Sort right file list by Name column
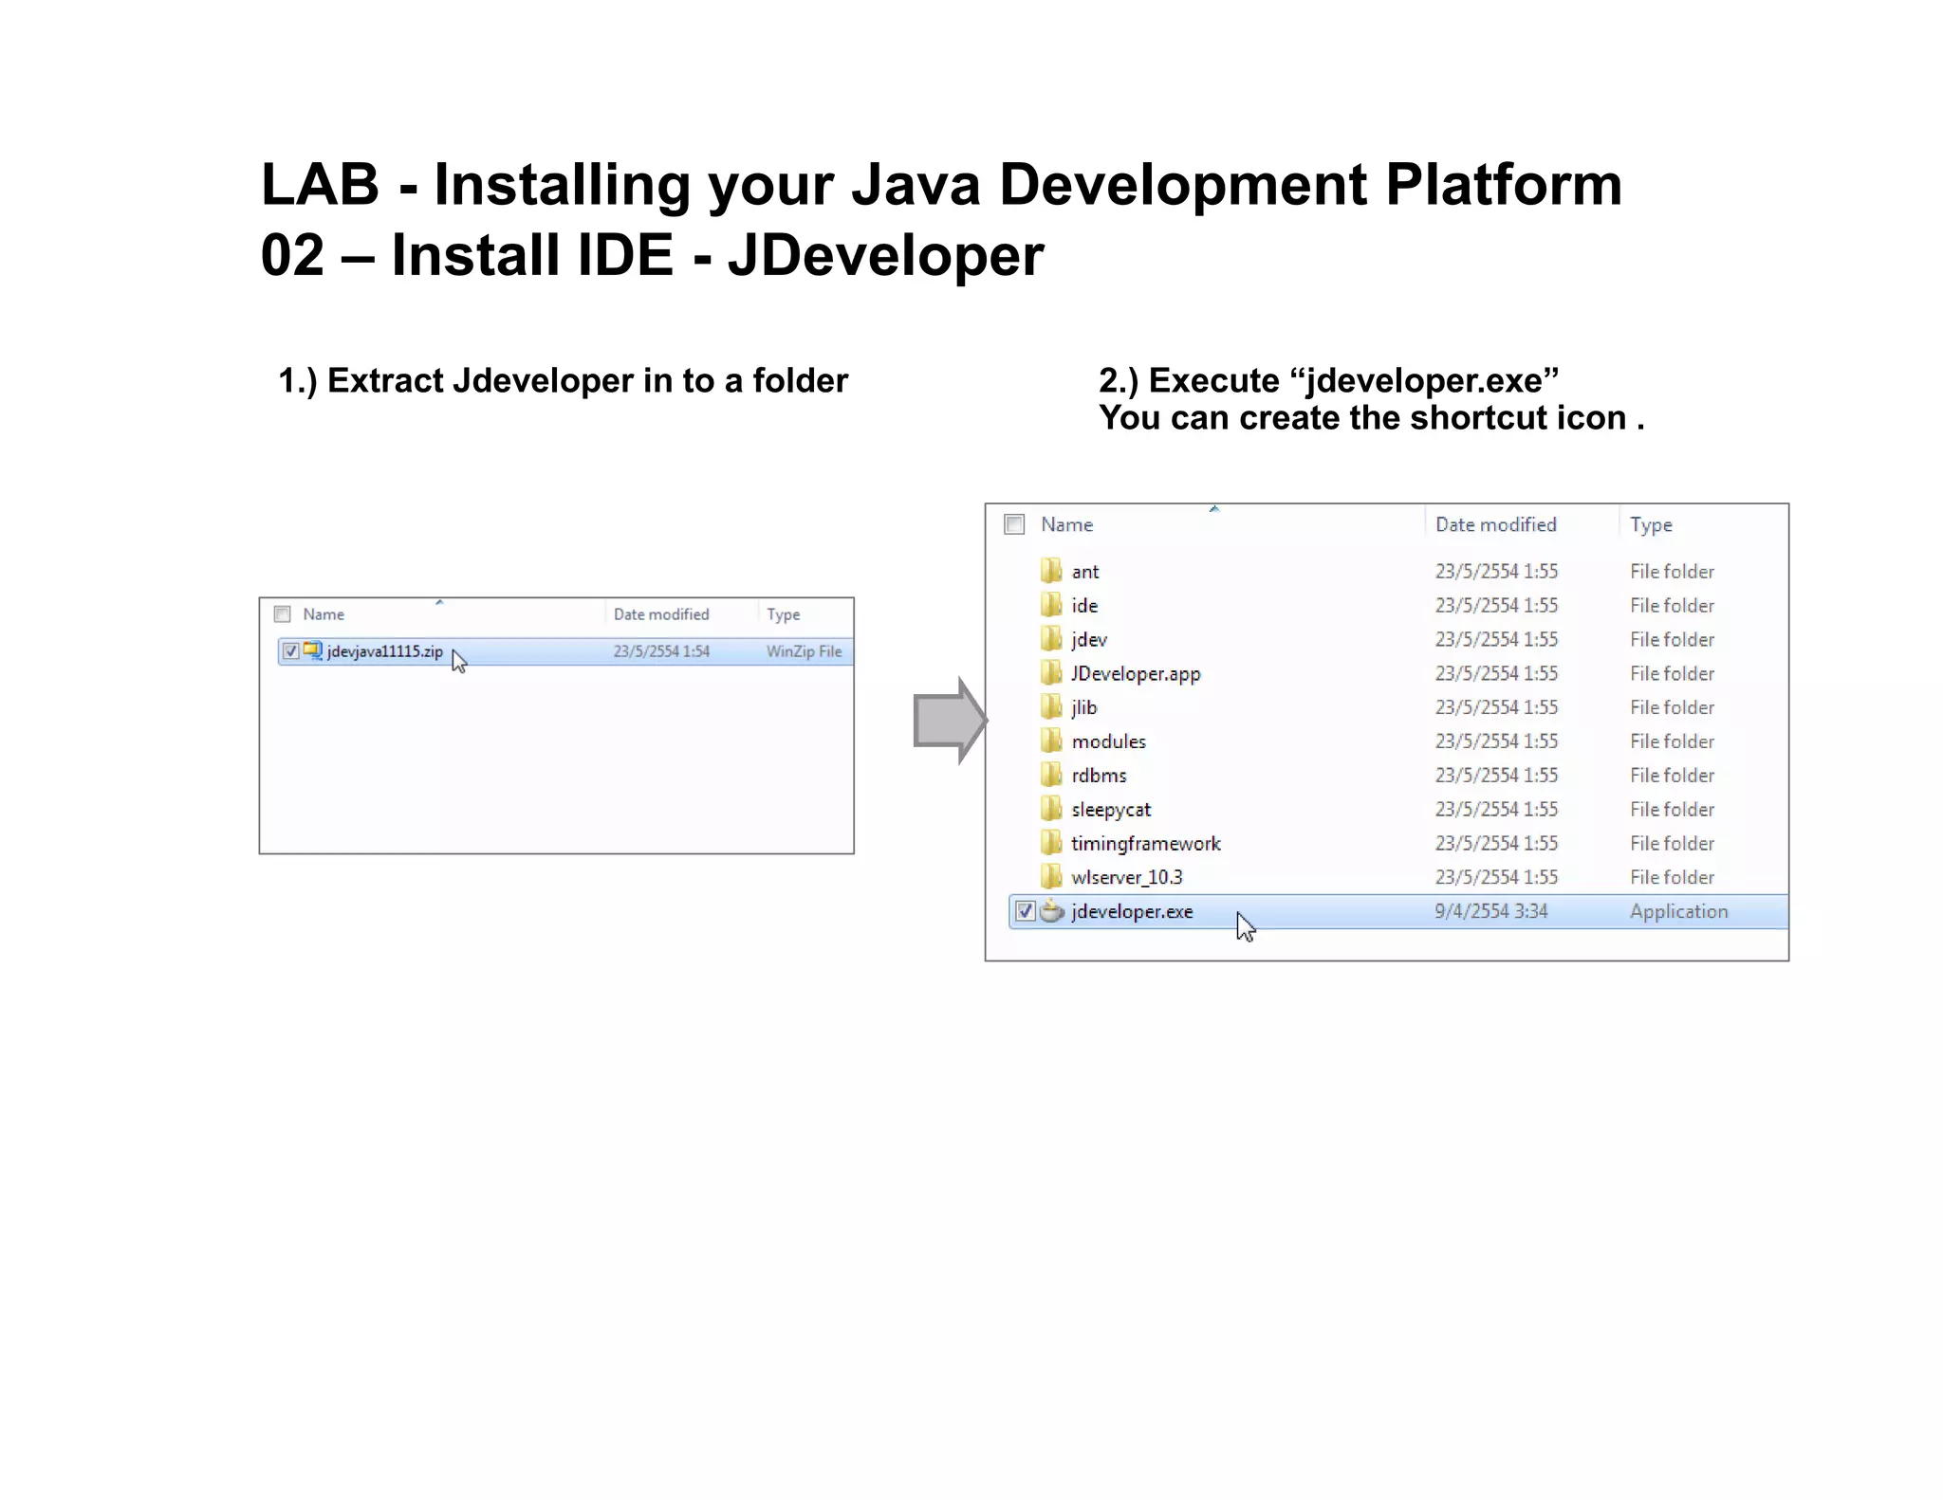This screenshot has height=1500, width=1943. tap(1066, 524)
